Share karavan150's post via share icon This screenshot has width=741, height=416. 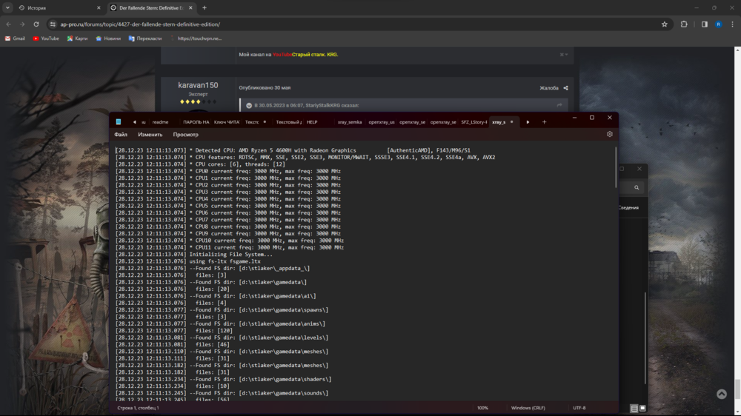point(565,88)
